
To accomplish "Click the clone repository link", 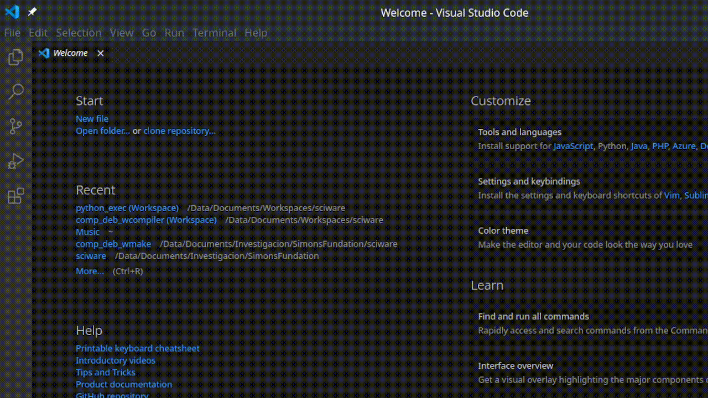I will pyautogui.click(x=179, y=130).
